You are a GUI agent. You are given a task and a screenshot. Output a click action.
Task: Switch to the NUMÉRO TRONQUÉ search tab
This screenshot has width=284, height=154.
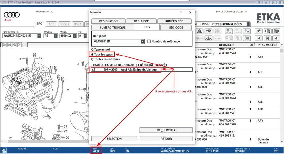112,27
